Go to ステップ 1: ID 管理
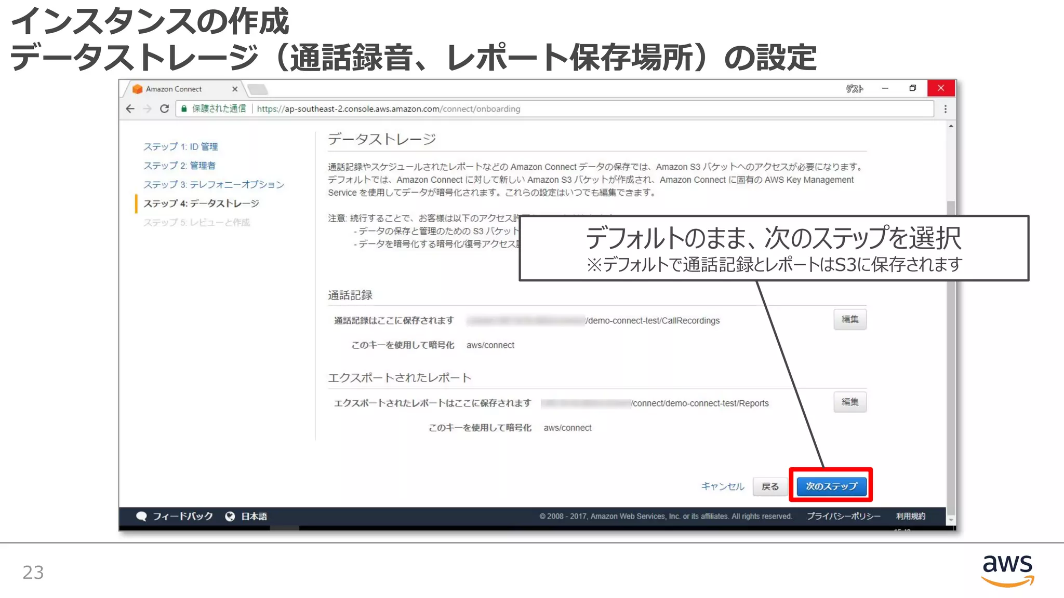 pyautogui.click(x=180, y=146)
